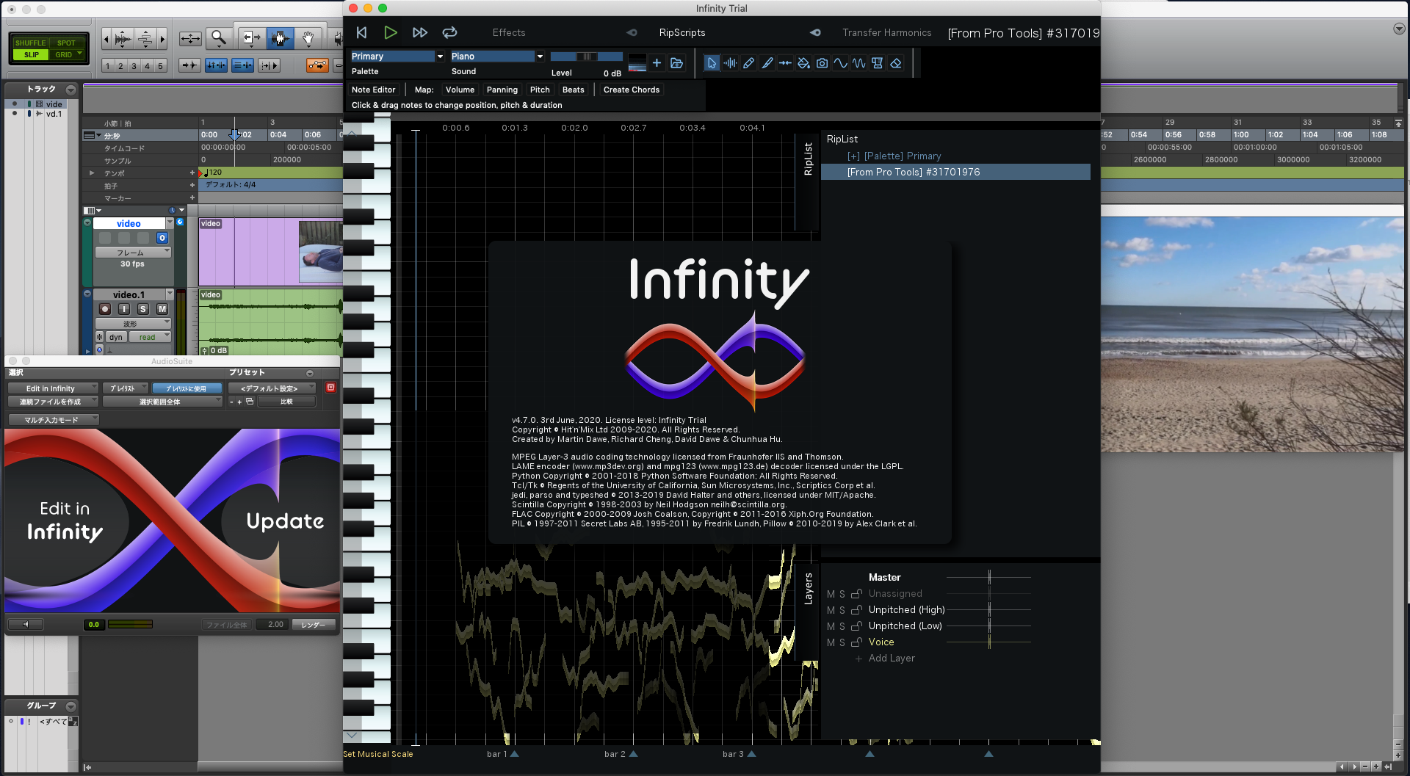This screenshot has height=776, width=1410.
Task: Select the Pro Tools Grabber hand tool
Action: point(308,37)
